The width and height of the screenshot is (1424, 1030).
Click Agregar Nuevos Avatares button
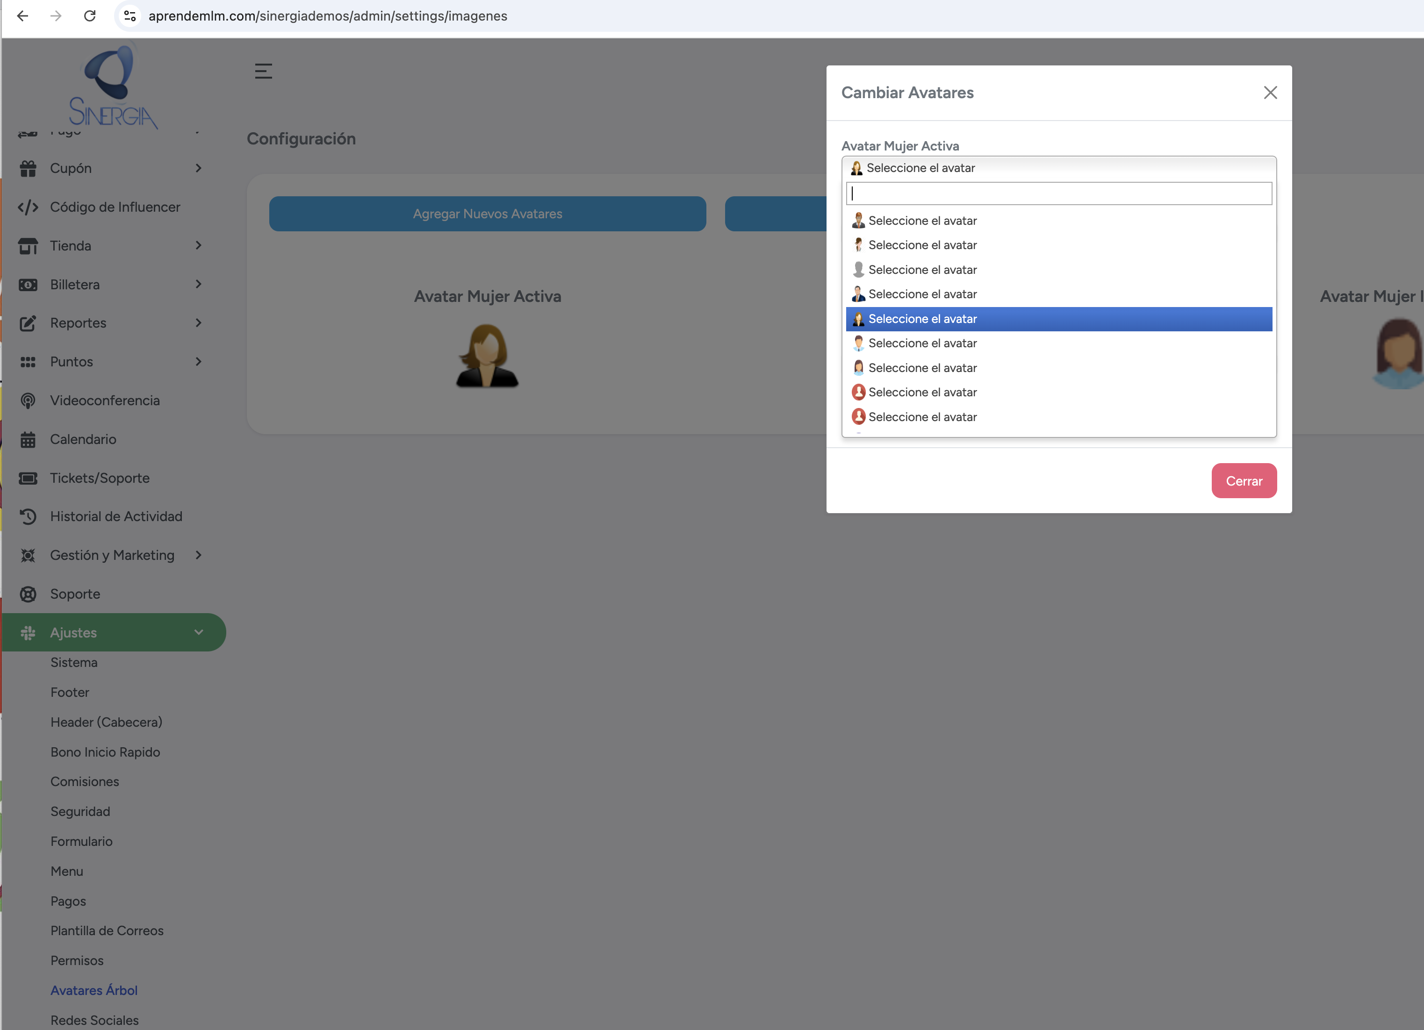tap(487, 214)
